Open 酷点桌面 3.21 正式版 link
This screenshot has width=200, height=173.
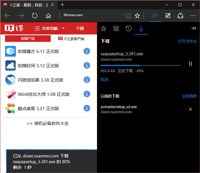pos(38,109)
